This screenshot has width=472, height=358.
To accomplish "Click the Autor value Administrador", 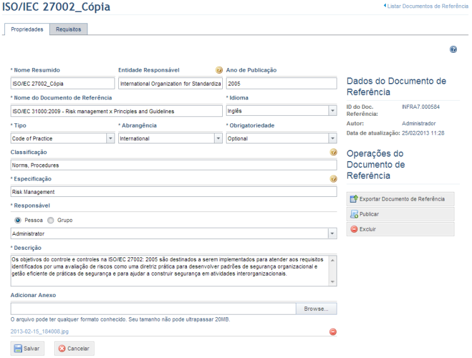I will [x=419, y=123].
